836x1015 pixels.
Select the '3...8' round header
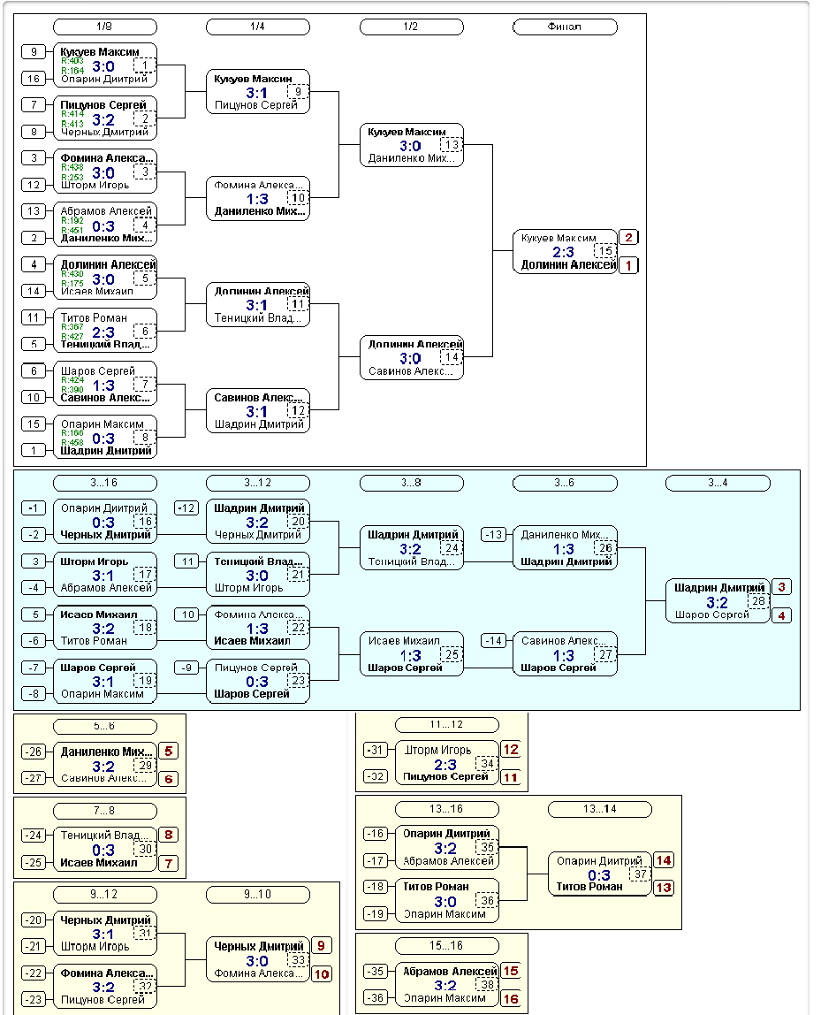[x=411, y=483]
